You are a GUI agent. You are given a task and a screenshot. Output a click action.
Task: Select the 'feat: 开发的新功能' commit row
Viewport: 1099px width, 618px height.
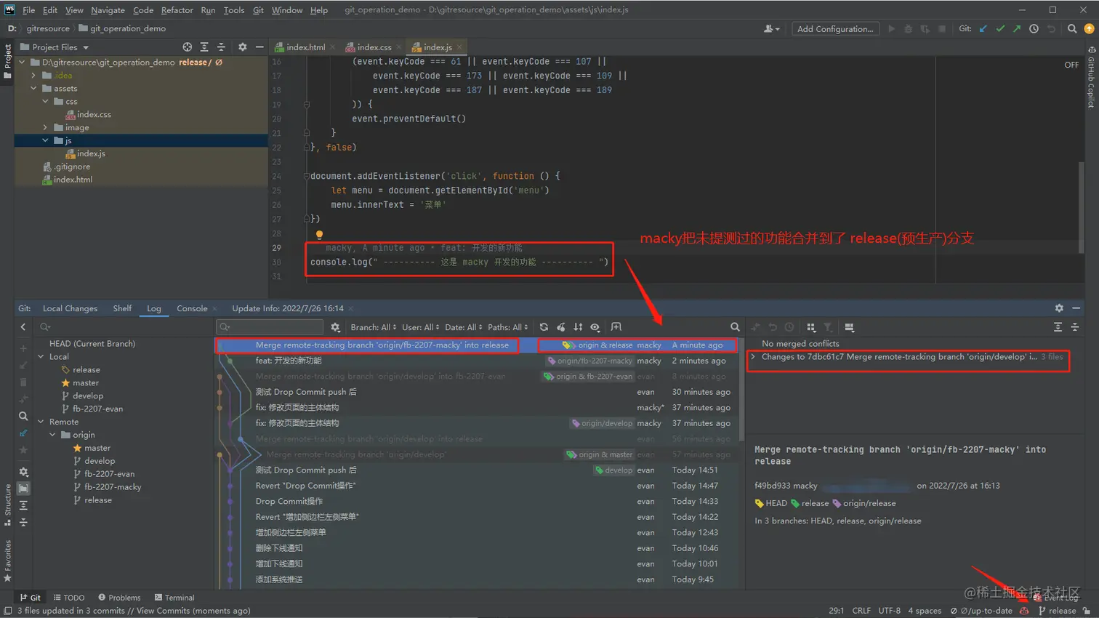477,361
